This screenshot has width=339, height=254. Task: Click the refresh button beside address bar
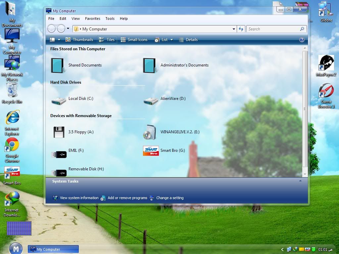coord(241,29)
